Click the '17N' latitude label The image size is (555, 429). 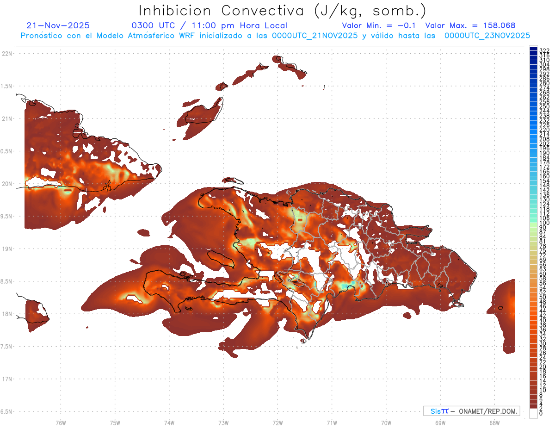(x=6, y=379)
